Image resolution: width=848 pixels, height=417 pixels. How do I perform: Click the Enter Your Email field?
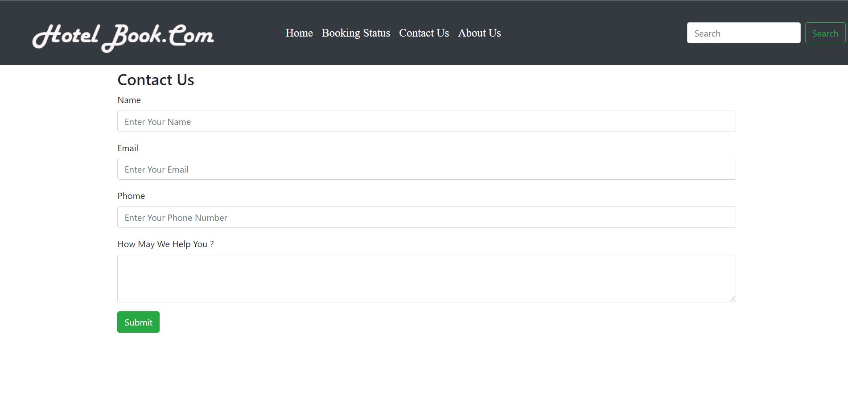(x=427, y=169)
